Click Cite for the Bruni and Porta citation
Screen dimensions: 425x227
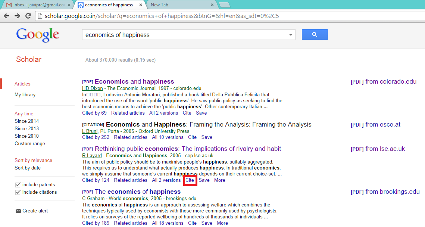click(193, 137)
